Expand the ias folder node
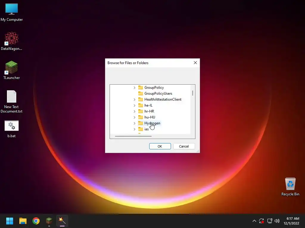Image resolution: width=305 pixels, height=228 pixels. [x=134, y=129]
